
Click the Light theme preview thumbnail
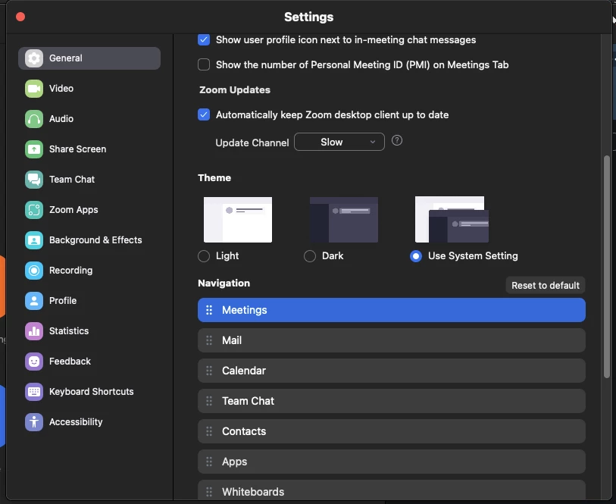click(238, 220)
